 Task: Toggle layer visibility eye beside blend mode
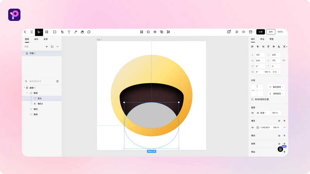(x=253, y=113)
